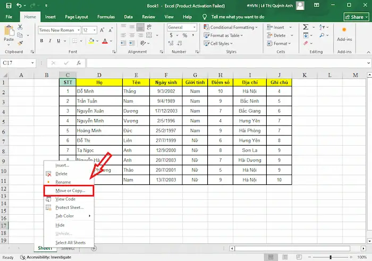
Task: Click the AutoSum sigma icon
Action: 306,27
